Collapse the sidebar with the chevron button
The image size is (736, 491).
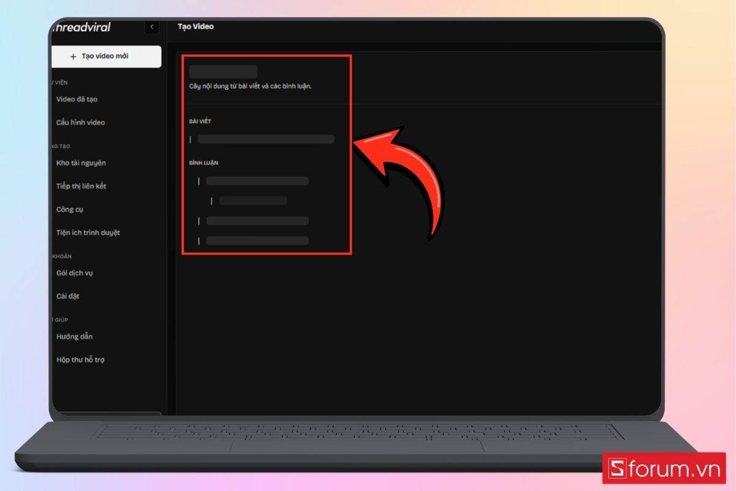pyautogui.click(x=151, y=27)
